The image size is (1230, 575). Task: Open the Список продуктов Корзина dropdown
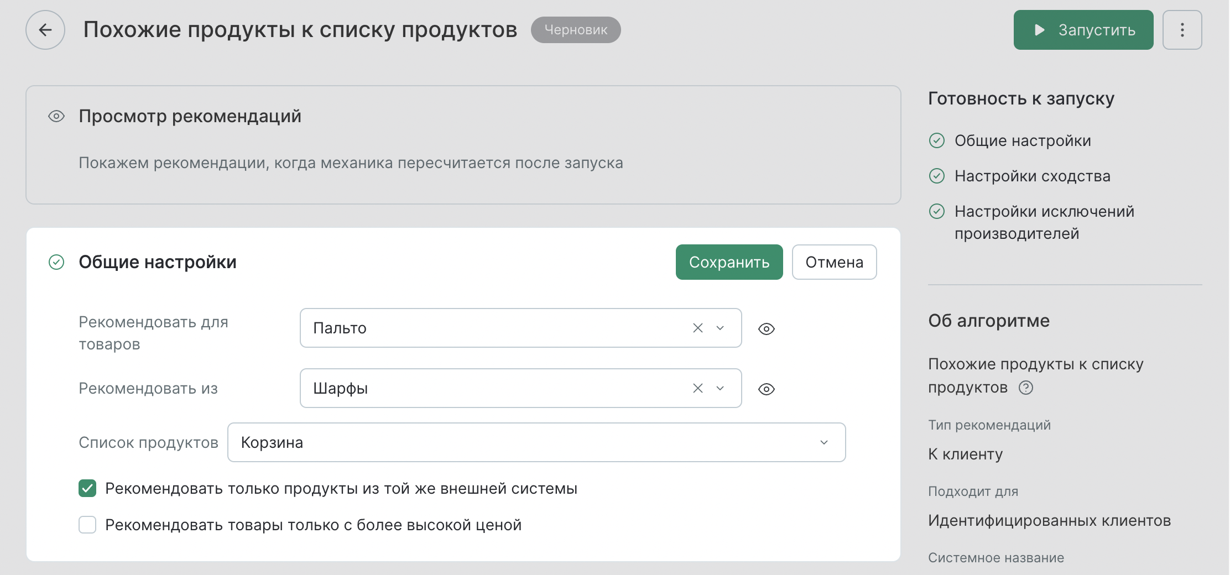(x=536, y=442)
